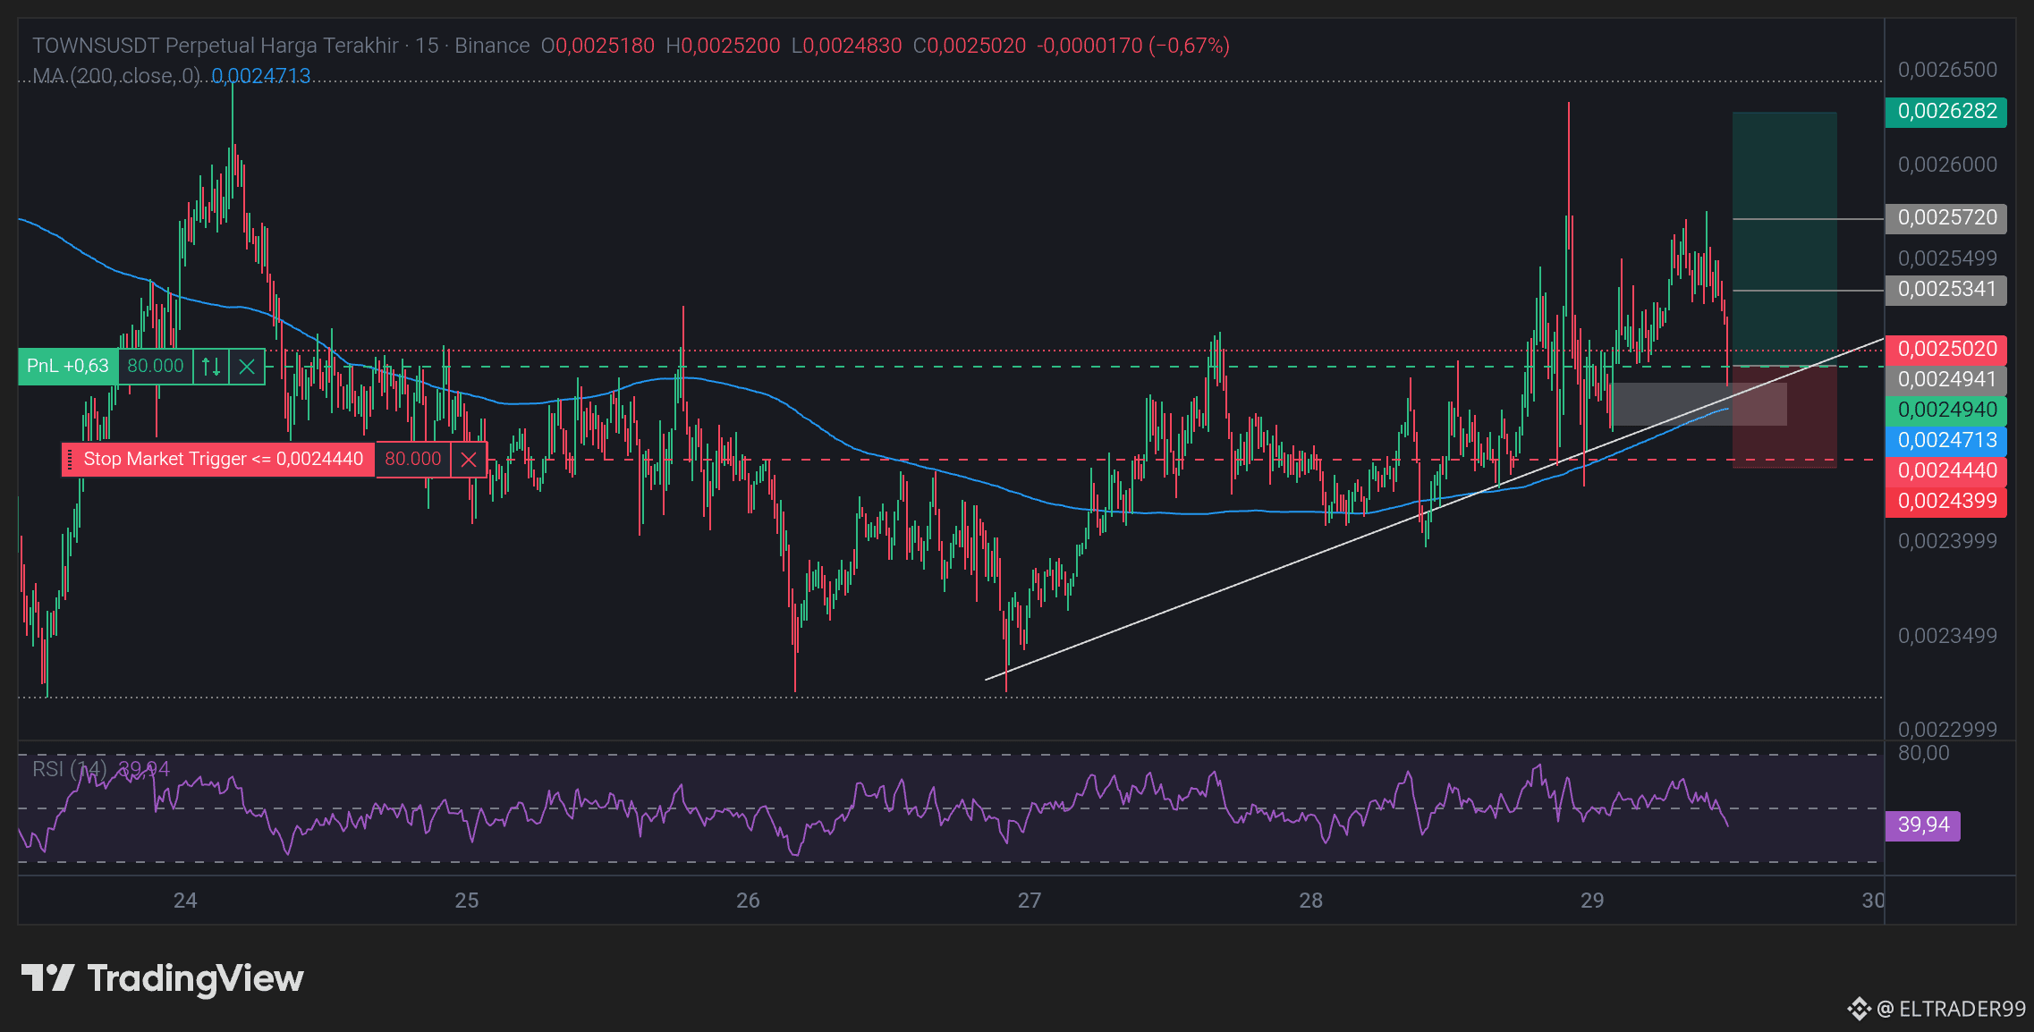Click the 0,0022999 price axis tick
This screenshot has width=2034, height=1032.
(x=1947, y=730)
